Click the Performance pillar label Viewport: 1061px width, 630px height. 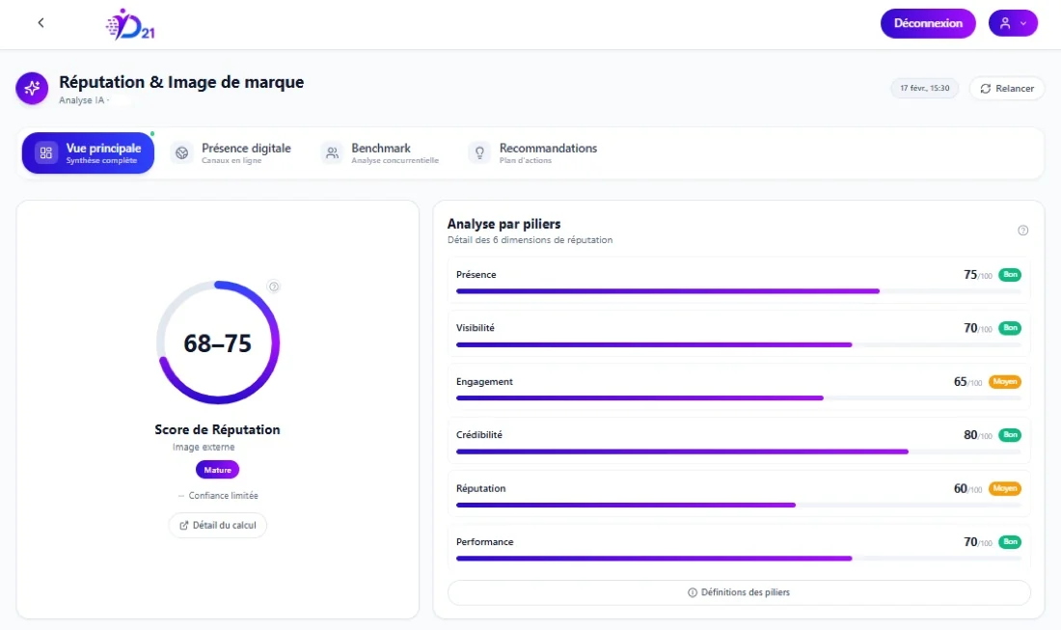(x=484, y=542)
